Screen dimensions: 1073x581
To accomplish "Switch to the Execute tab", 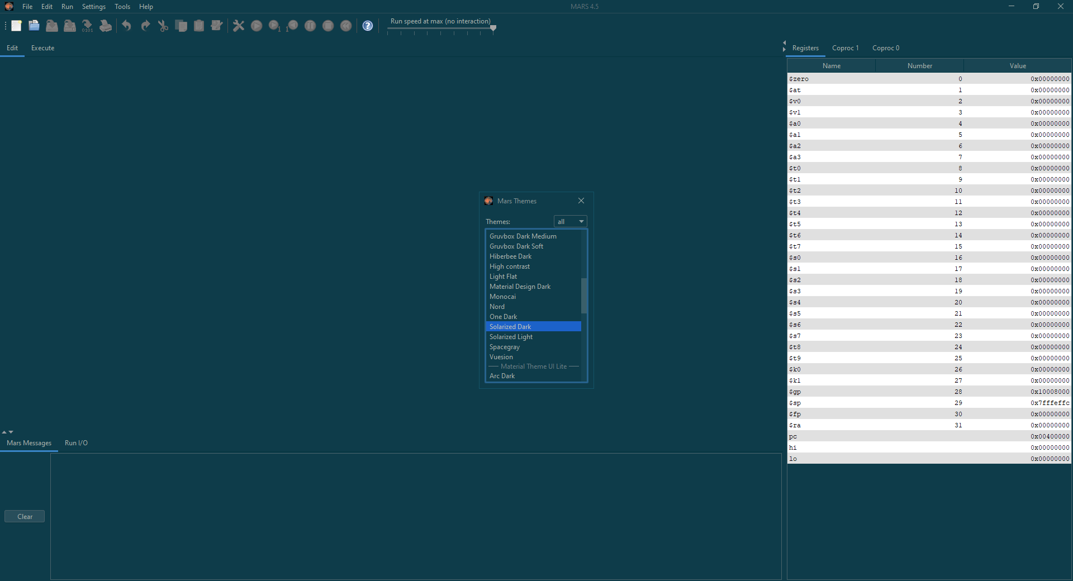I will point(42,48).
